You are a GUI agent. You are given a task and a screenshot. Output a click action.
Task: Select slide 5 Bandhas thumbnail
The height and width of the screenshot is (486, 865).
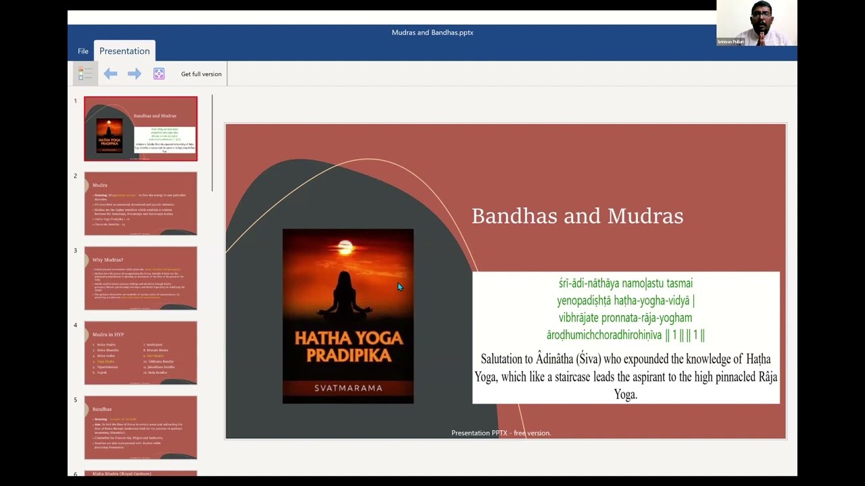click(141, 427)
